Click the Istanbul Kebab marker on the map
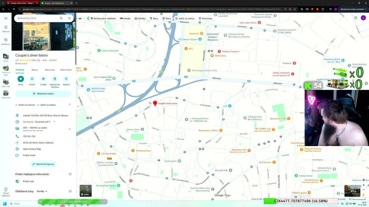 point(99,154)
